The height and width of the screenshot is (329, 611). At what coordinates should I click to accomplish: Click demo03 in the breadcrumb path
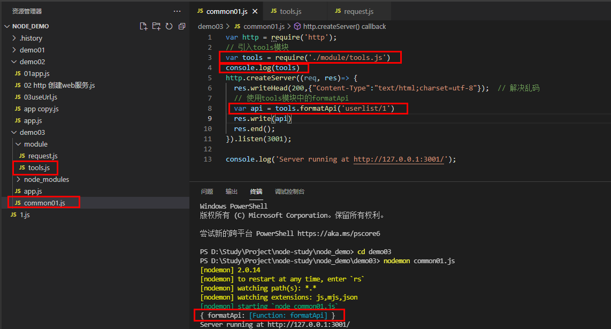(x=210, y=27)
